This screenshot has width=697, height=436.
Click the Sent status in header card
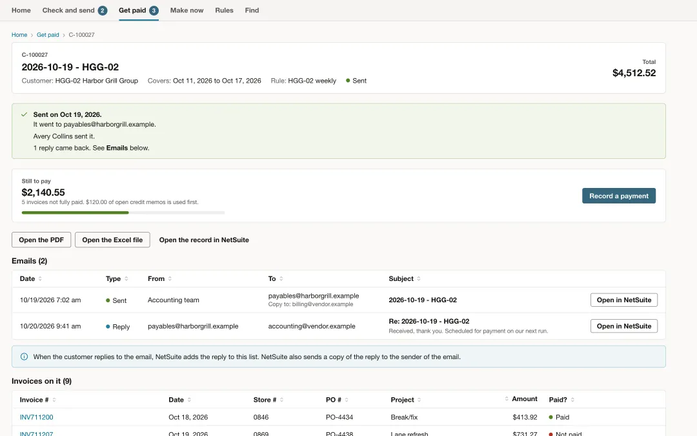click(x=356, y=81)
